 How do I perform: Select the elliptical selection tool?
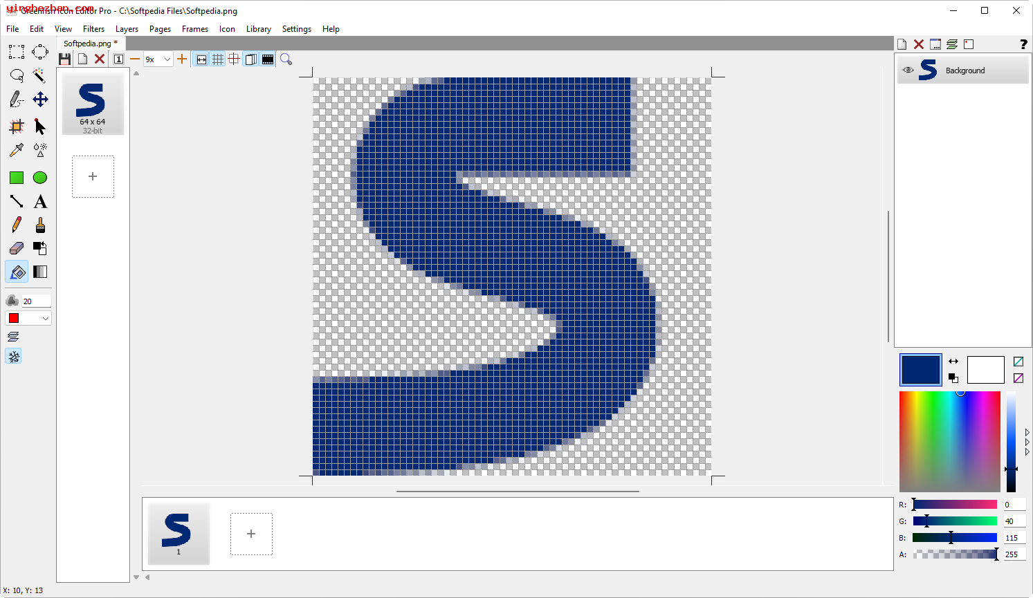click(x=40, y=52)
